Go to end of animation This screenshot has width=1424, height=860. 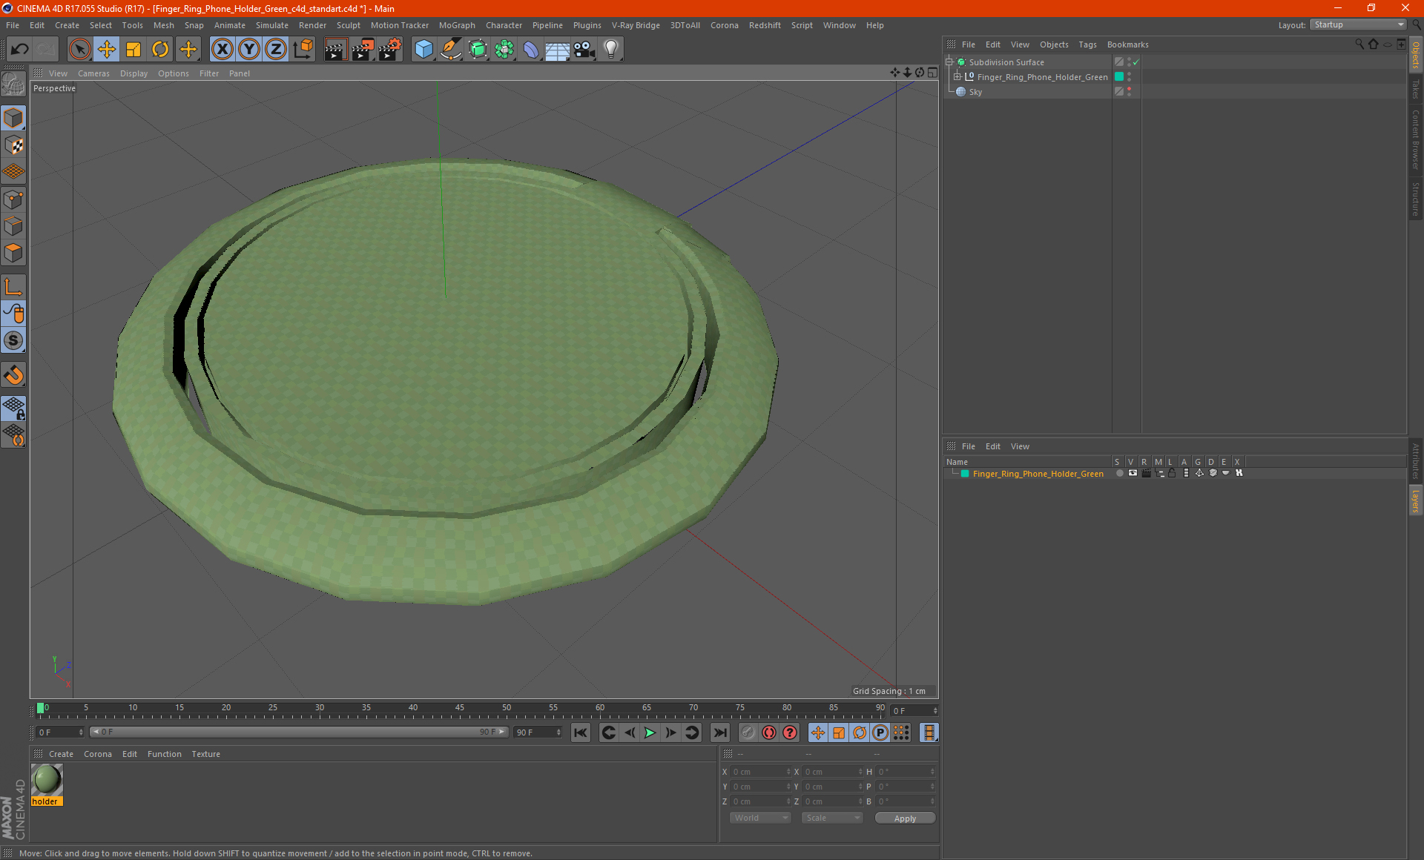(x=719, y=732)
